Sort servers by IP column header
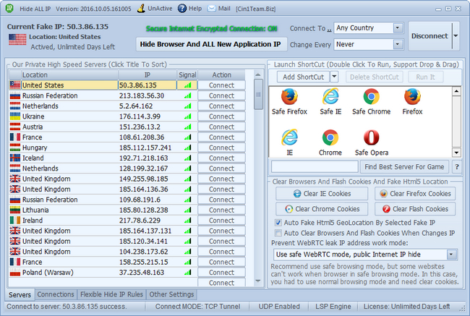This screenshot has width=470, height=316. [x=148, y=74]
